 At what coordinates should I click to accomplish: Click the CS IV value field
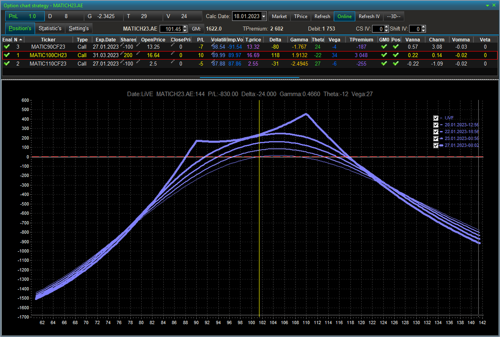[378, 29]
